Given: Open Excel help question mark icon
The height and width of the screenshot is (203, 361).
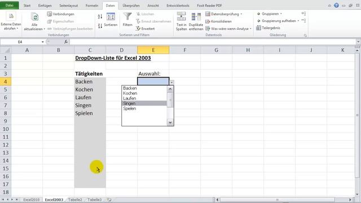Looking at the screenshot, I should (x=336, y=5).
